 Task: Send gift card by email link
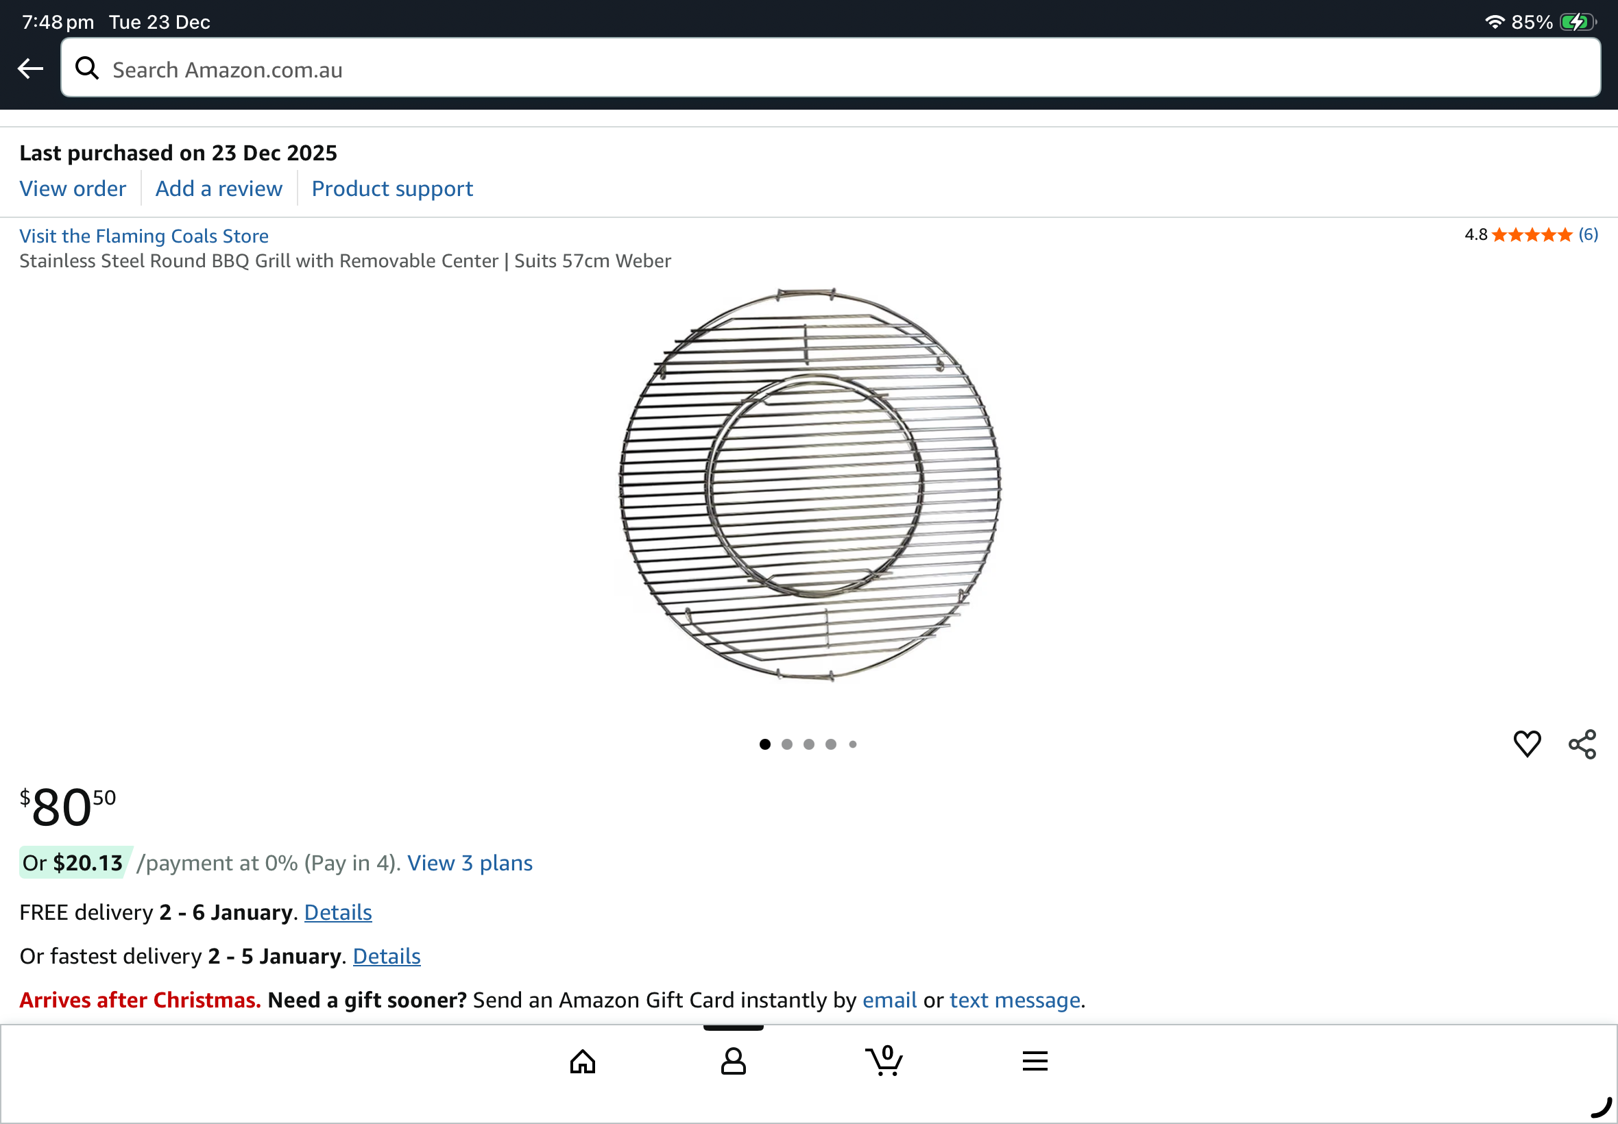point(890,1000)
